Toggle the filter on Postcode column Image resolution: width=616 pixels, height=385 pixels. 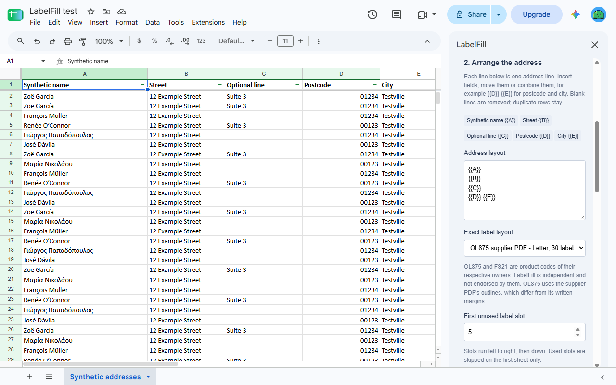pos(375,84)
